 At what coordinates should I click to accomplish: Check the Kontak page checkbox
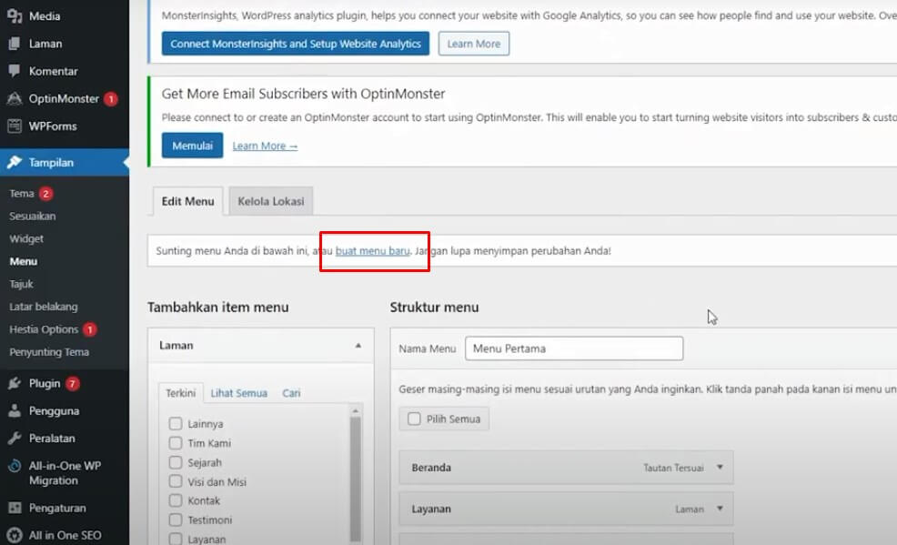click(176, 500)
